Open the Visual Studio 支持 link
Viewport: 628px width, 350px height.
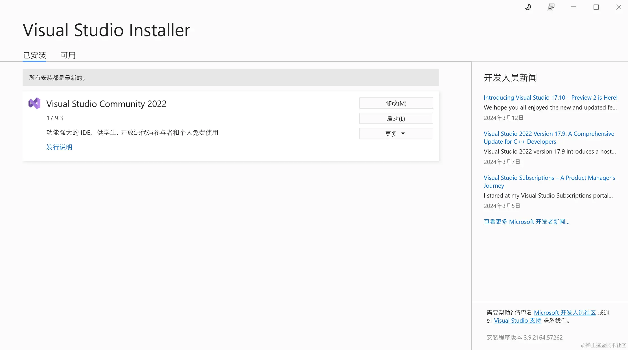517,321
